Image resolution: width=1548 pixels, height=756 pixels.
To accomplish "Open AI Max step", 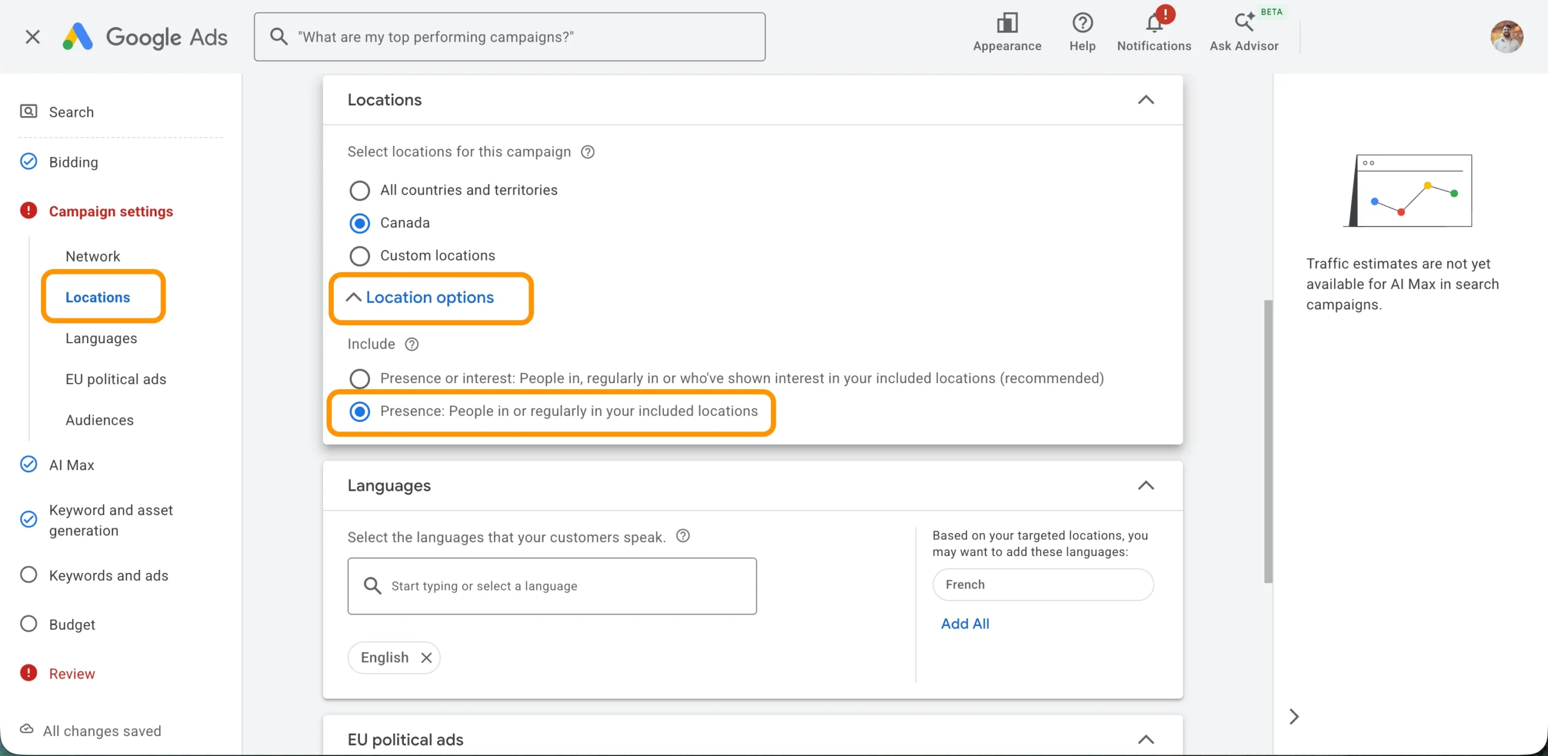I will (x=71, y=465).
